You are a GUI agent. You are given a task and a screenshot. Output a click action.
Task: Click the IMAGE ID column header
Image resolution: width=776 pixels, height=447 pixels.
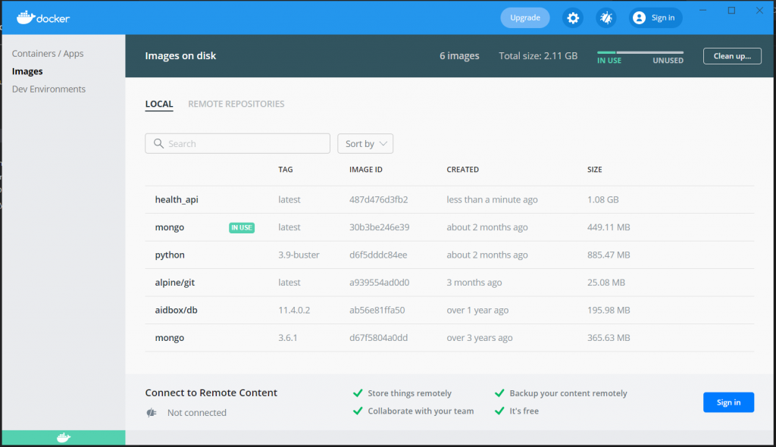tap(366, 170)
